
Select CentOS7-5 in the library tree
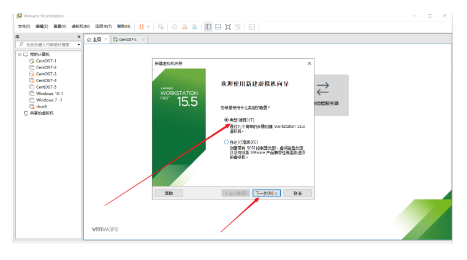click(x=46, y=87)
